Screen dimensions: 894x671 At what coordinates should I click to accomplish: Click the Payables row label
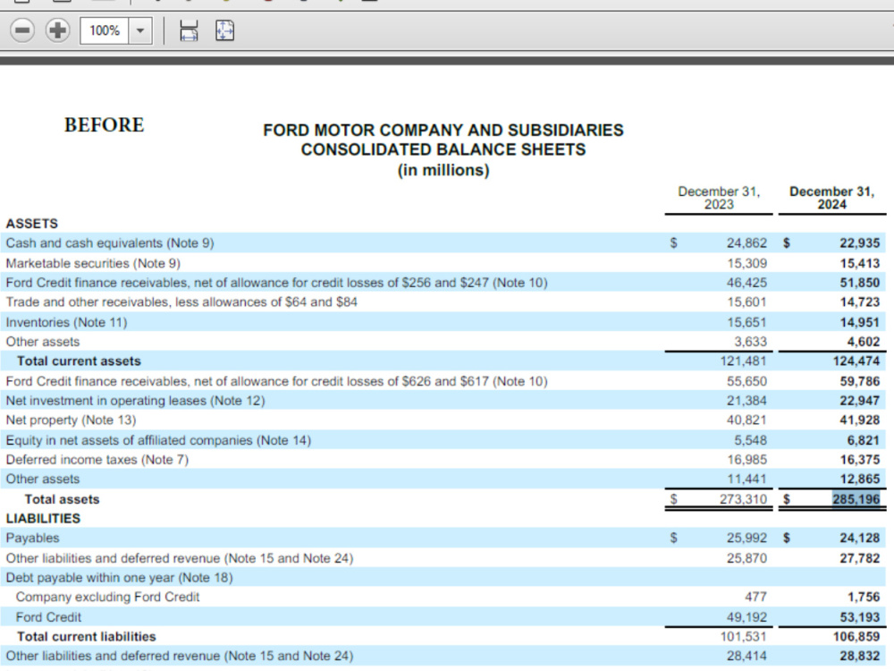point(32,538)
